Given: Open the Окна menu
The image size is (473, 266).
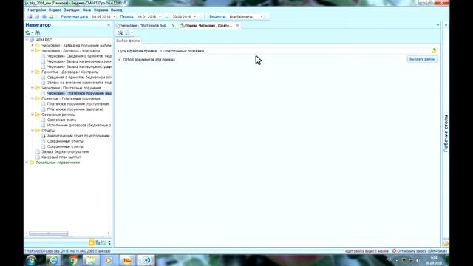Looking at the screenshot, I should click(x=86, y=10).
